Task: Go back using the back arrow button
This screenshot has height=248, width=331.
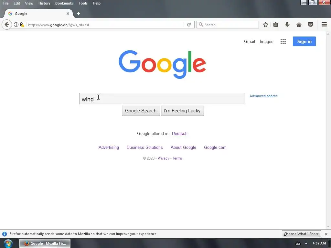Action: pos(7,25)
